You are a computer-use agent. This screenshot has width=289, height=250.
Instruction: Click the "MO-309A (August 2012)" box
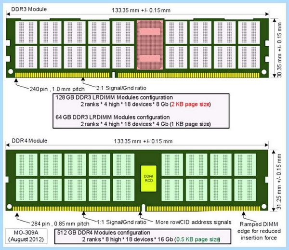click(26, 236)
